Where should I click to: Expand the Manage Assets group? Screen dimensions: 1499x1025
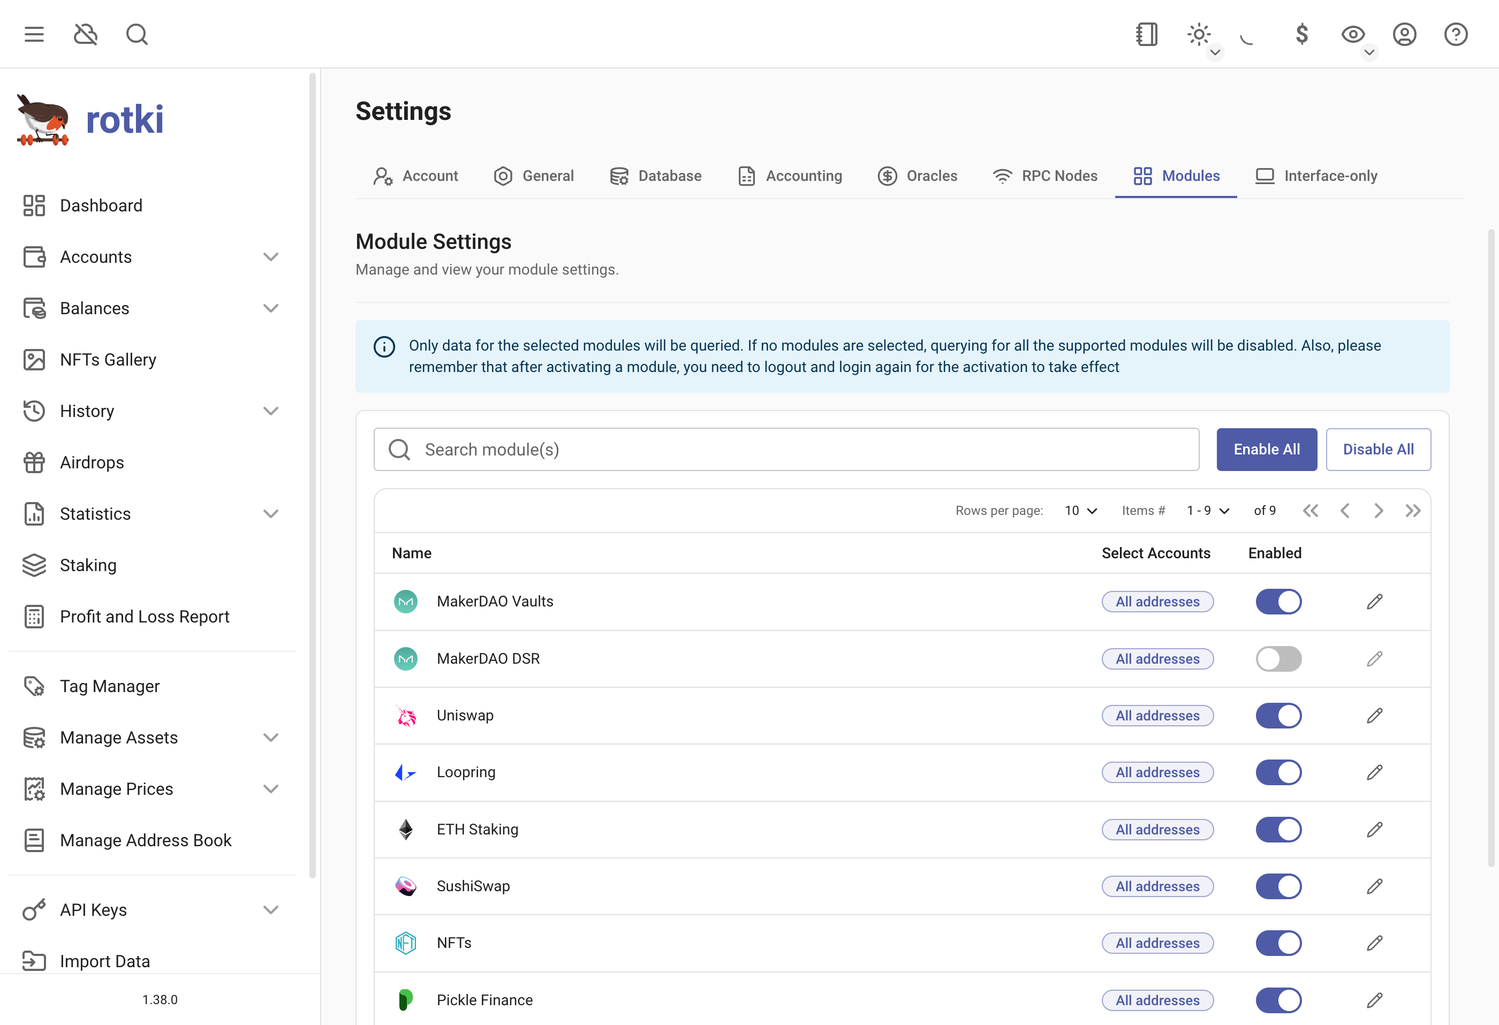(x=152, y=737)
